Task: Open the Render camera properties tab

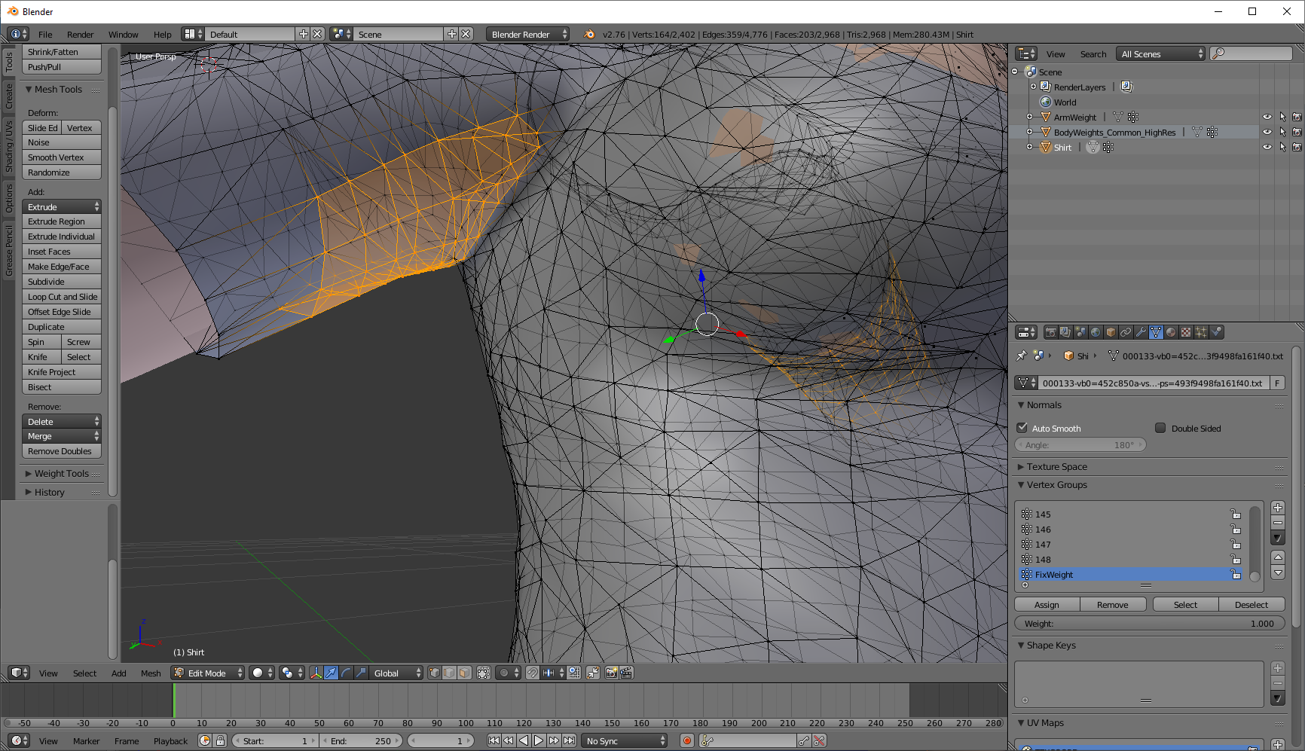Action: [1050, 332]
